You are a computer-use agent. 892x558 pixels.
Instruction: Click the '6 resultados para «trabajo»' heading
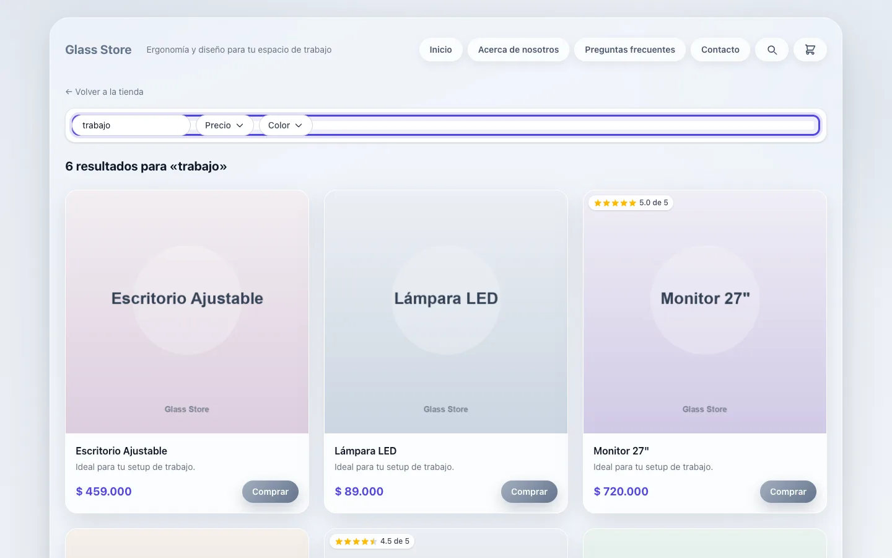coord(146,166)
